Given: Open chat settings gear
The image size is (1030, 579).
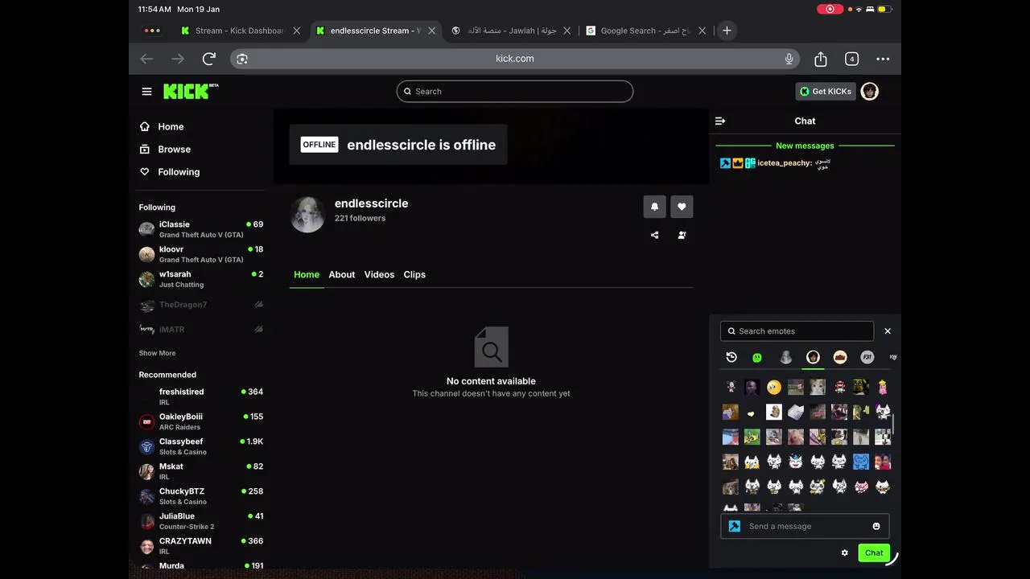Looking at the screenshot, I should click(845, 552).
